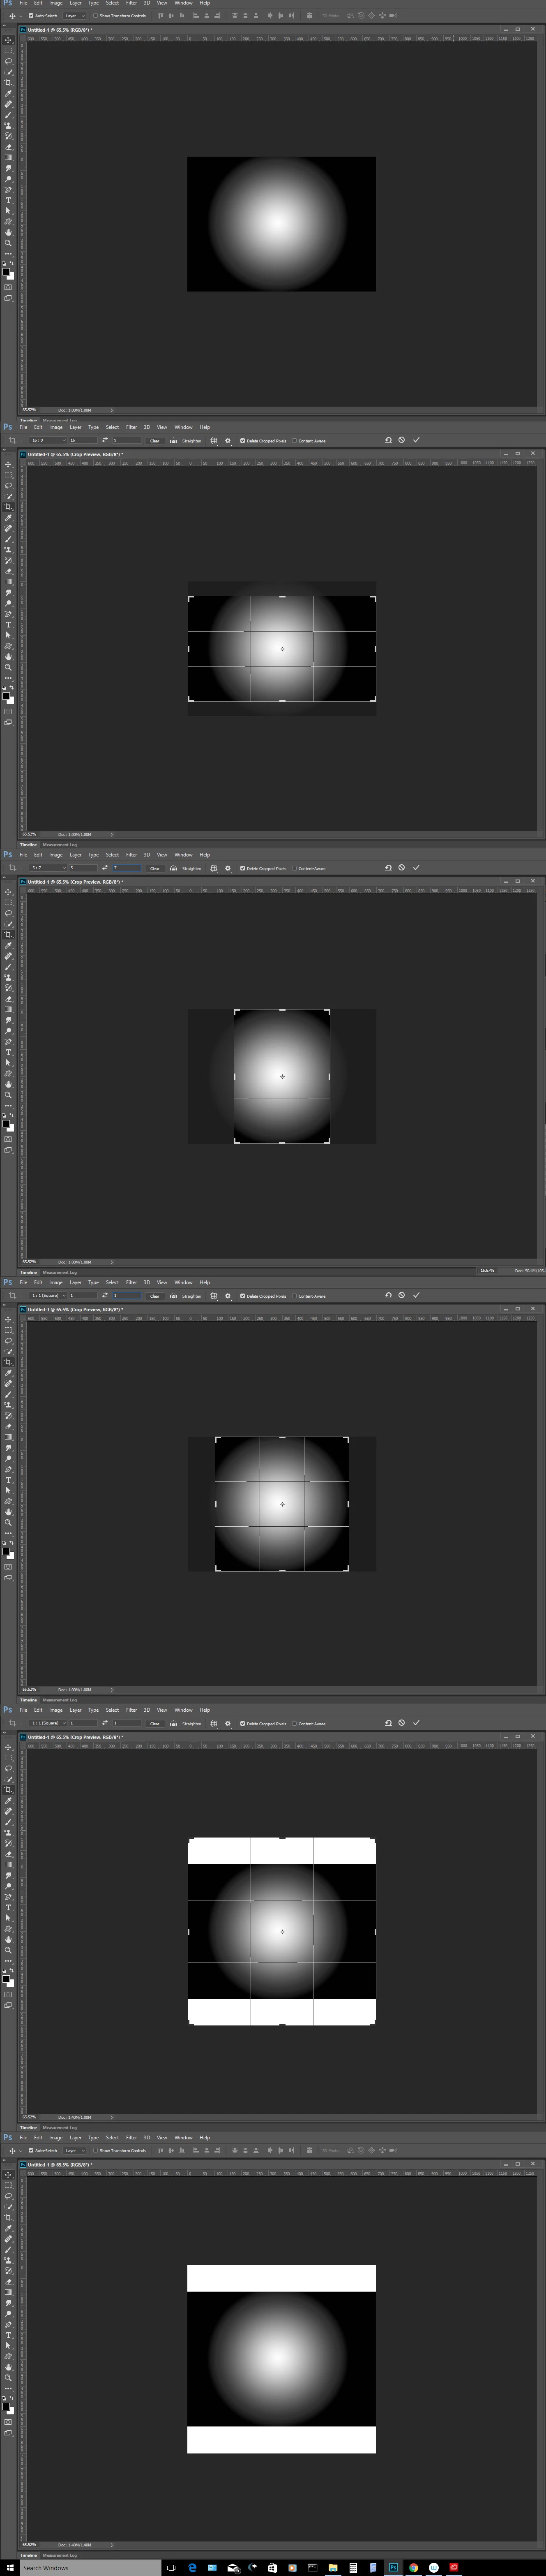The image size is (546, 2576).
Task: Select Zoom tool in top screenshot's toolbar
Action: (8, 243)
